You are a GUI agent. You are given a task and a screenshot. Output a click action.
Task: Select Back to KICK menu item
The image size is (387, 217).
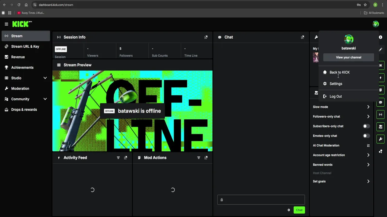349,72
